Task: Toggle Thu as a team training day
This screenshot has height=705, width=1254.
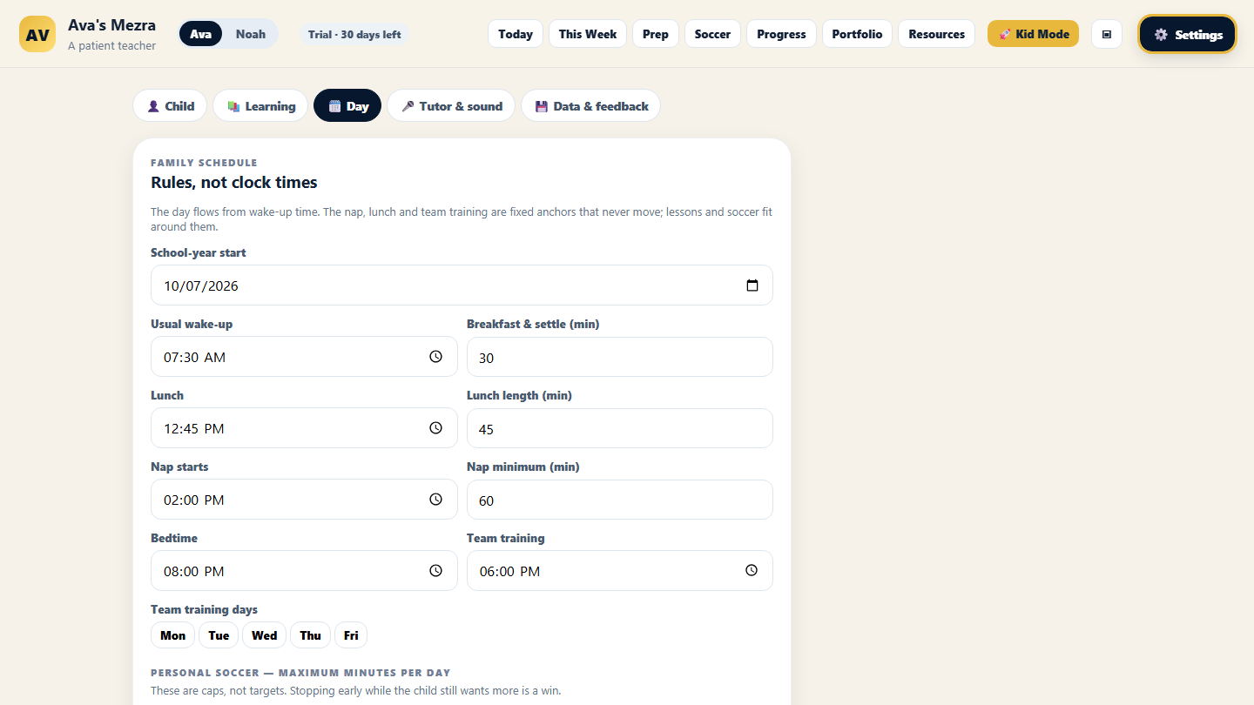Action: (x=310, y=635)
